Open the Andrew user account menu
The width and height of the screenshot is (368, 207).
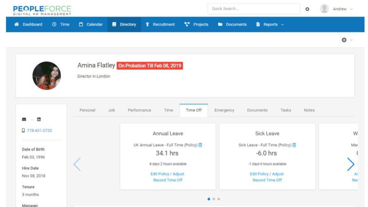[337, 9]
